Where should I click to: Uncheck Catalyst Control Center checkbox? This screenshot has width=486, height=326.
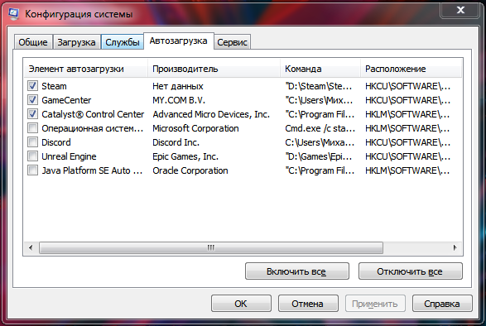pos(32,113)
